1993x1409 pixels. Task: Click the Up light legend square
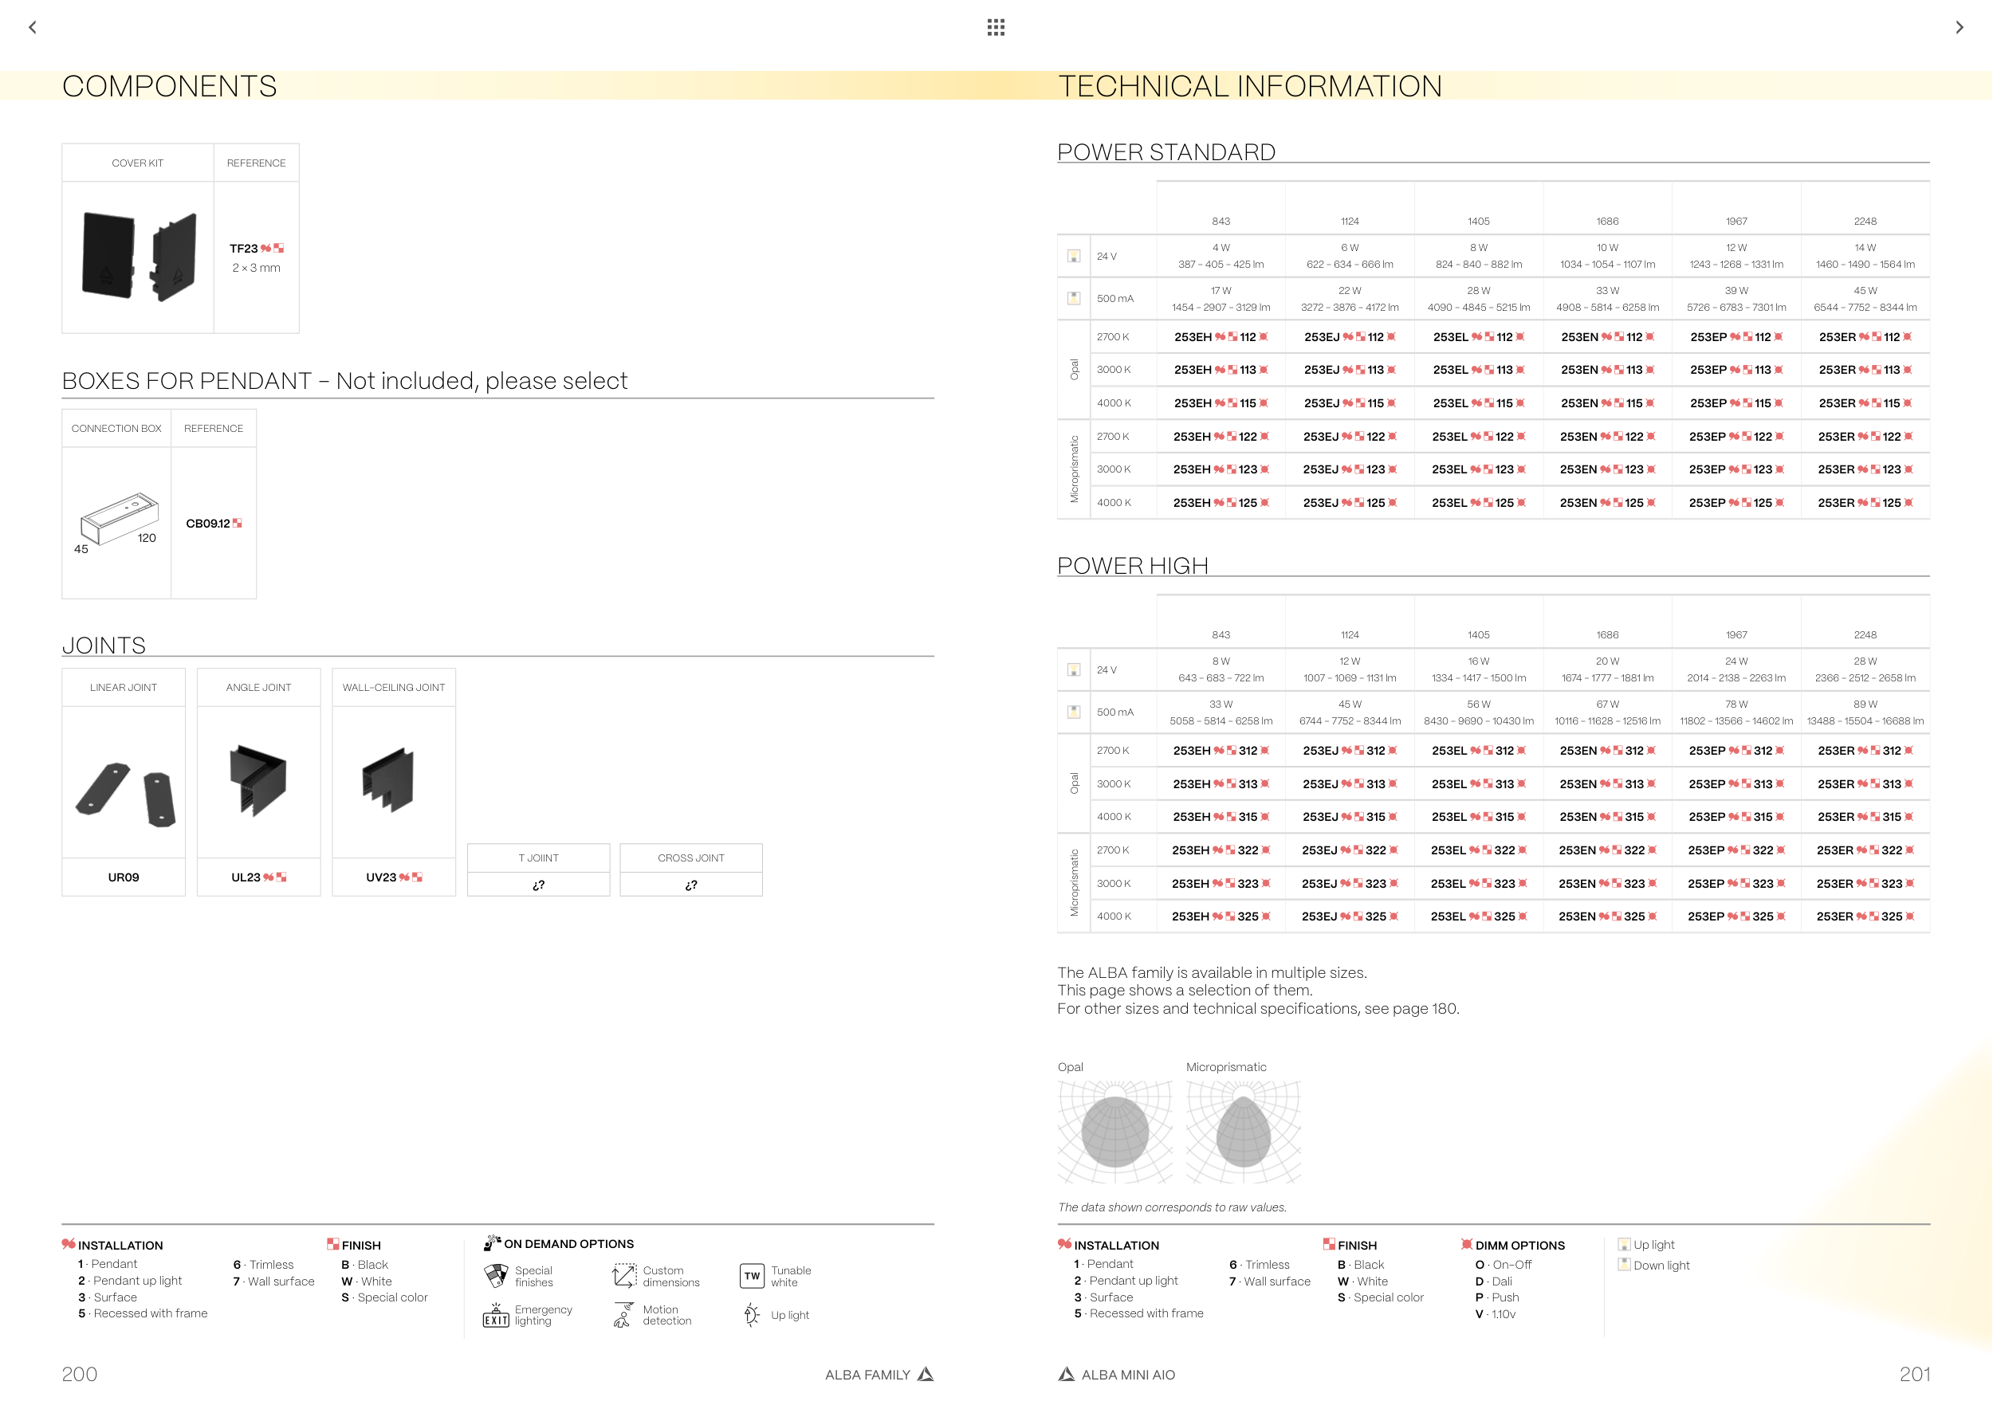click(1623, 1245)
